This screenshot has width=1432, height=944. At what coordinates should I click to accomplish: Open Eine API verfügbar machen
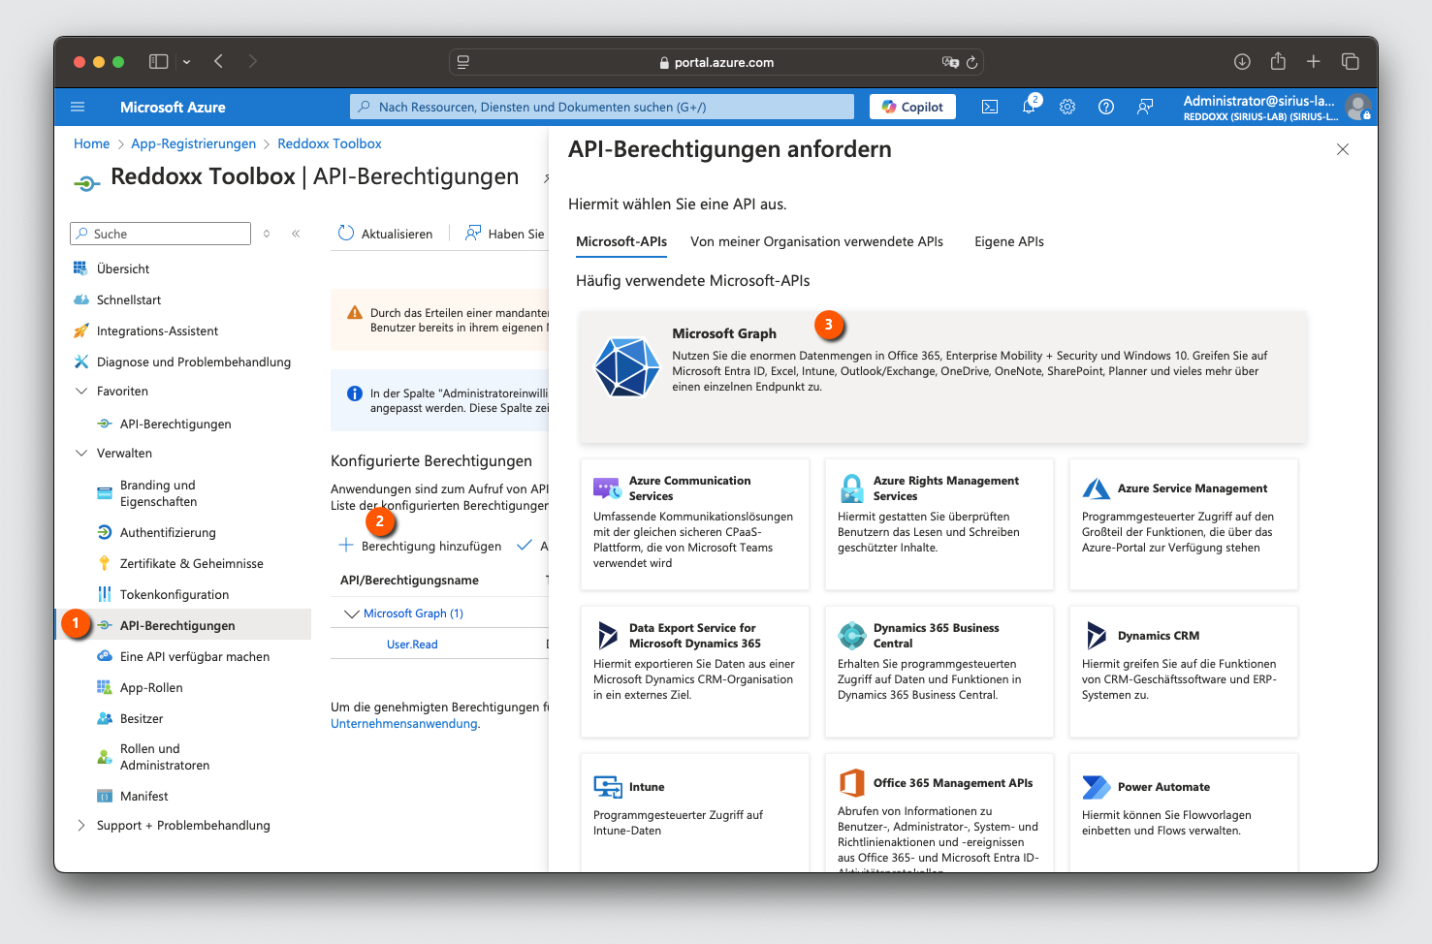[x=195, y=656]
